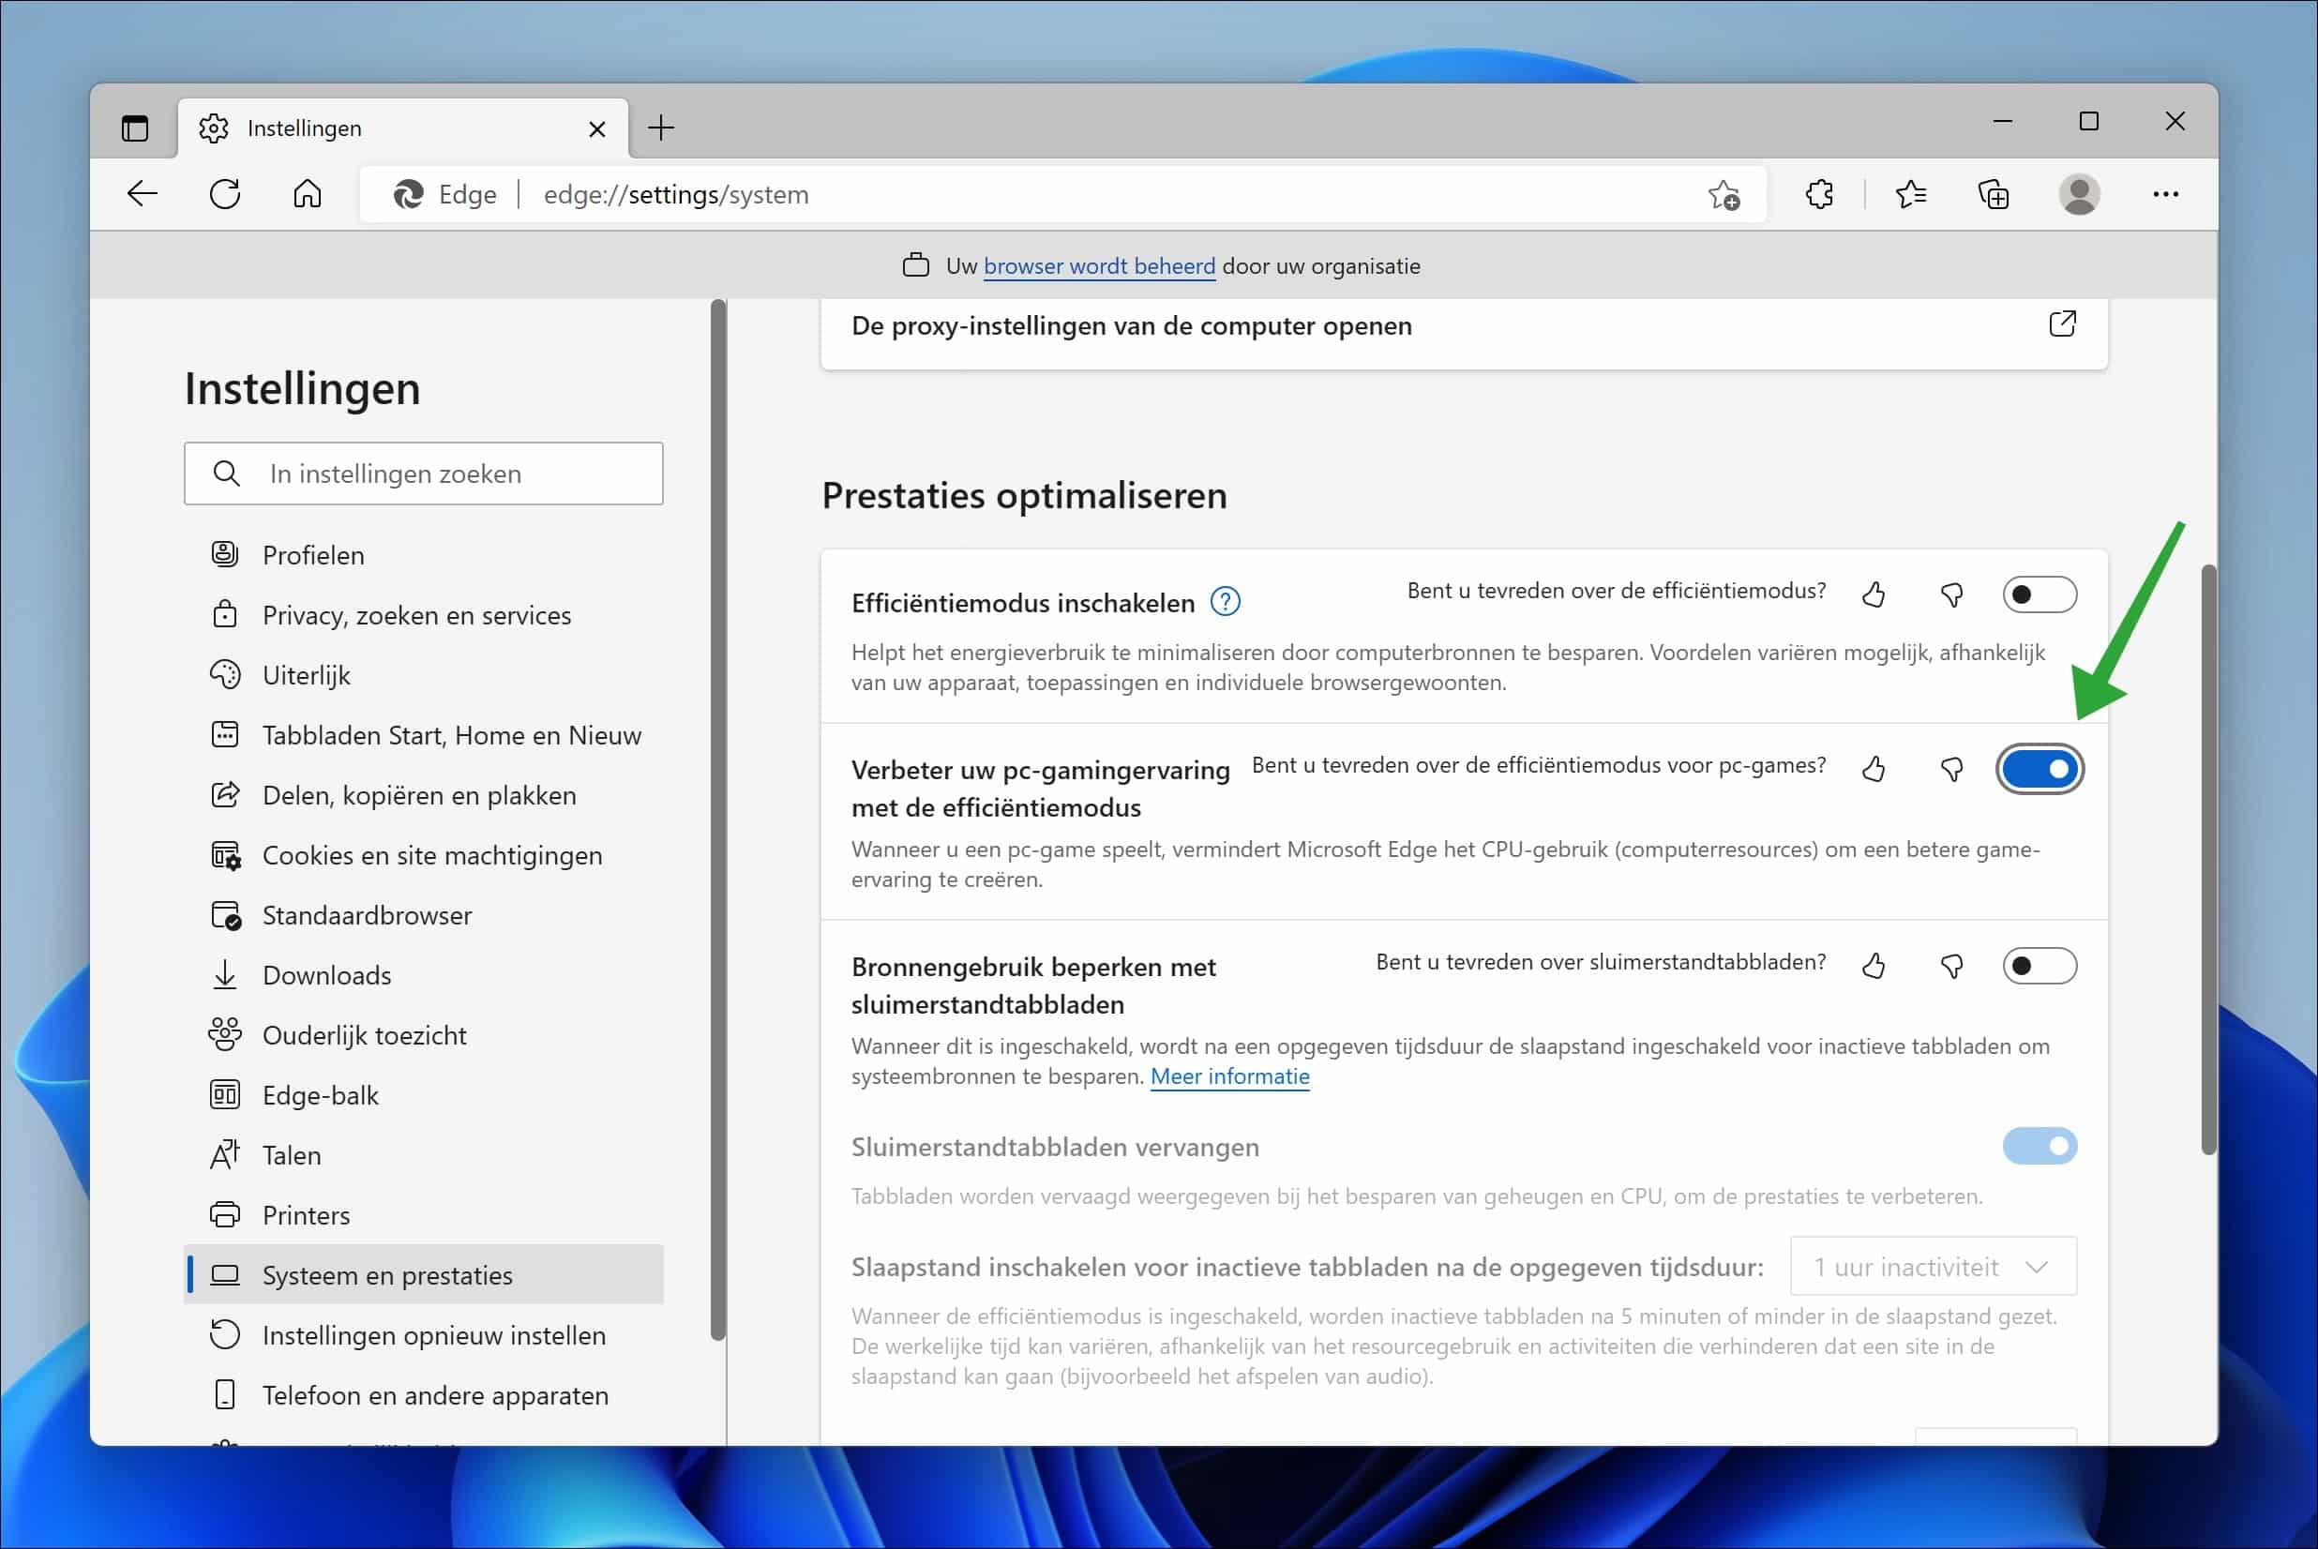Enable the Efficiëntiemodus inschakelen toggle
The image size is (2318, 1549).
(x=2040, y=594)
